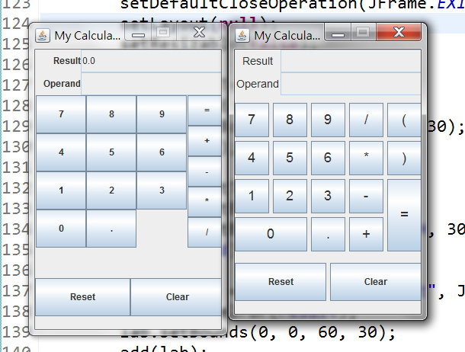This screenshot has height=352, width=465.
Task: Click the Java icon in left calculator title bar
Action: (x=43, y=36)
